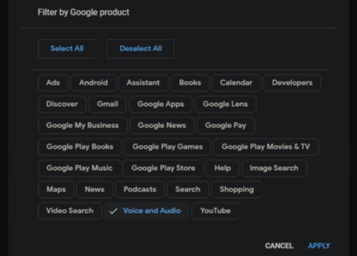
Task: Select the Maps product chip
Action: pyautogui.click(x=56, y=189)
